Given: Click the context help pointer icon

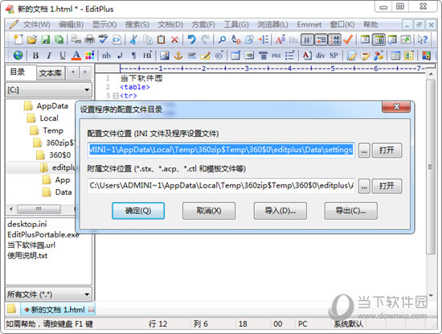Looking at the screenshot, I should tap(423, 39).
